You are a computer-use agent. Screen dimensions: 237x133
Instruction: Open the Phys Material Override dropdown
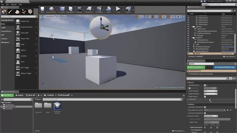[215, 110]
